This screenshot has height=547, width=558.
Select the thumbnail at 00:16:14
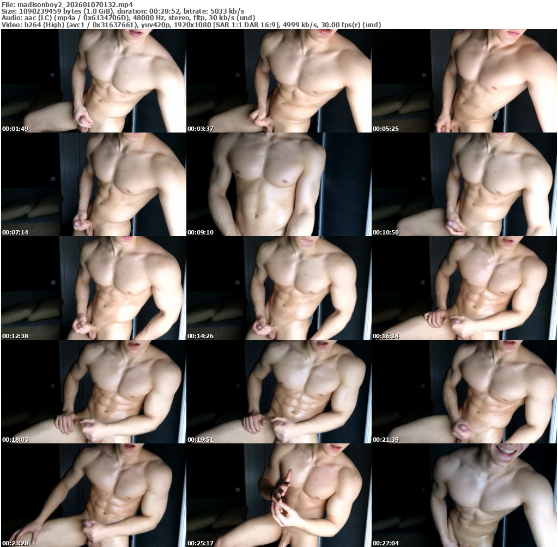[464, 288]
